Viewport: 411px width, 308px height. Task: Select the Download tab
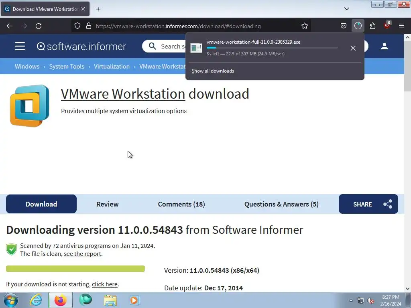coord(41,204)
